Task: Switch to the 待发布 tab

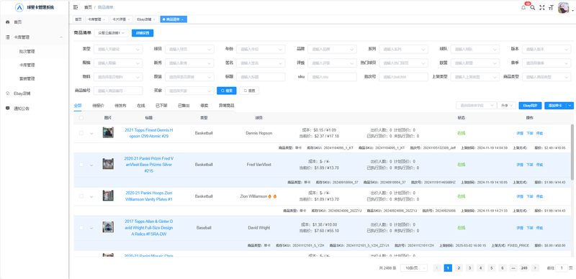Action: (x=120, y=106)
